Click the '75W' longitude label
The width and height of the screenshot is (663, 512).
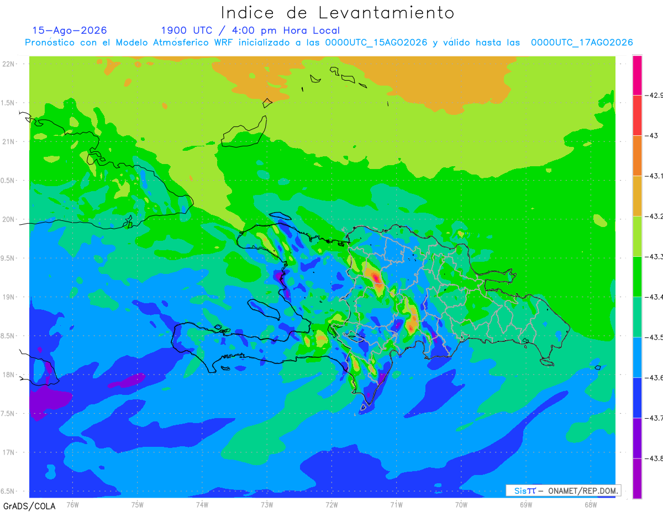click(x=137, y=504)
